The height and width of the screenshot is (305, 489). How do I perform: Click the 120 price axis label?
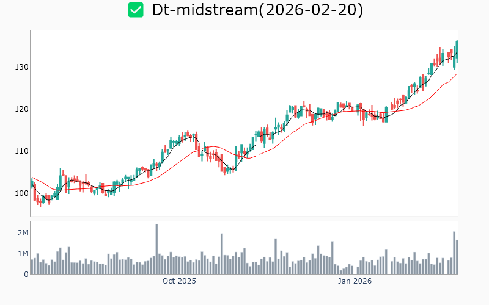click(21, 109)
